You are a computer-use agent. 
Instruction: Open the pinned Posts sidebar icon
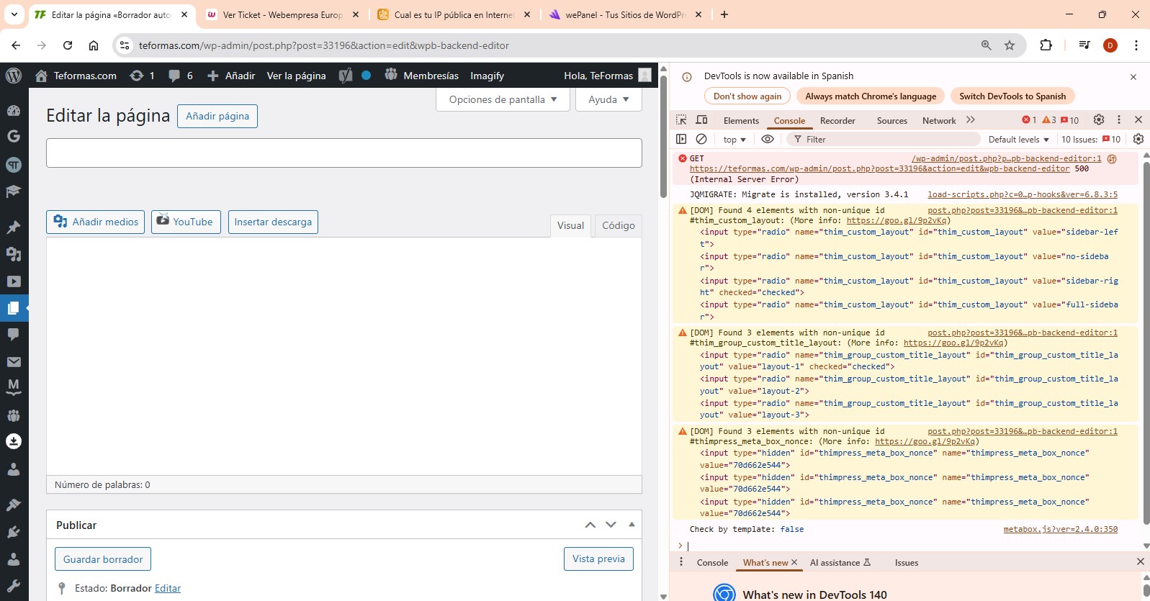(x=14, y=227)
